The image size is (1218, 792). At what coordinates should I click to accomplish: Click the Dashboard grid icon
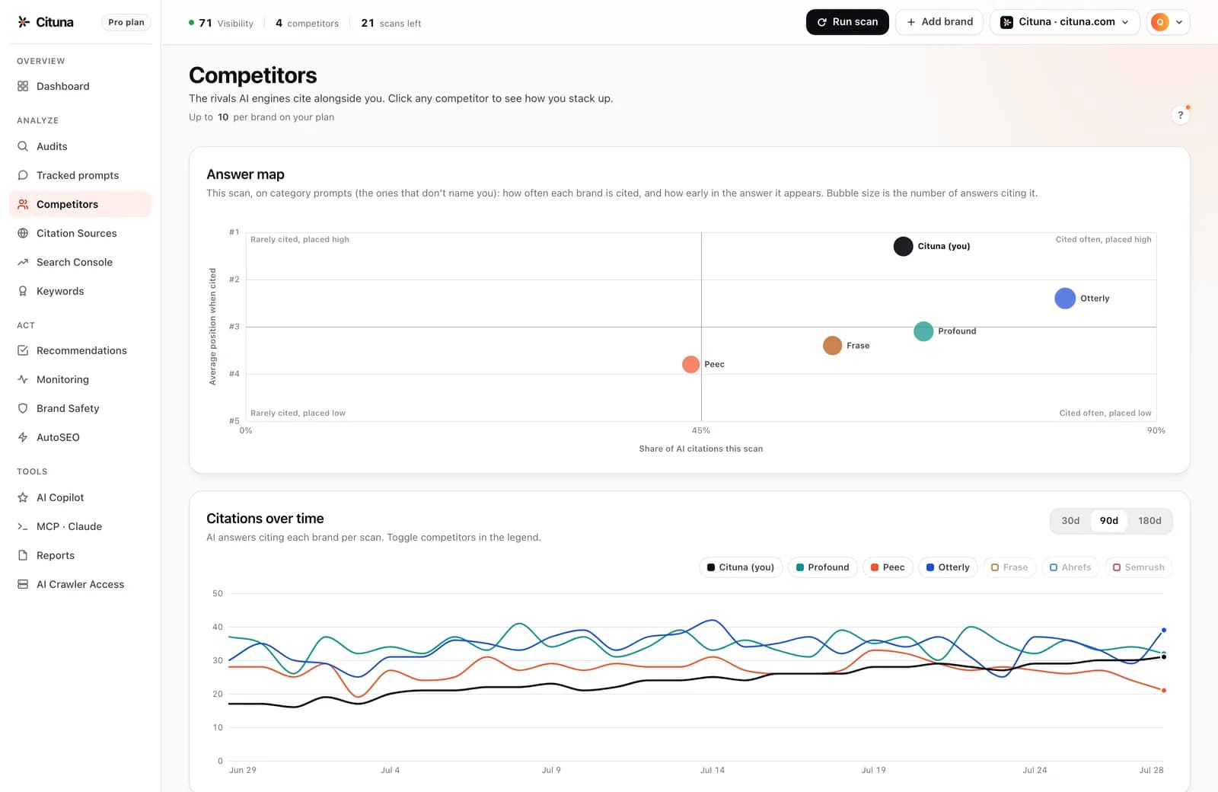[23, 86]
